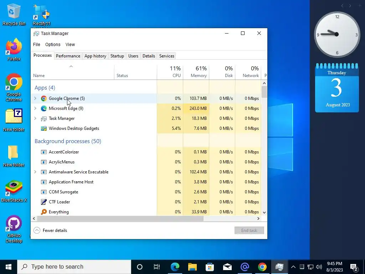Collapse to Fewer details

click(x=50, y=230)
